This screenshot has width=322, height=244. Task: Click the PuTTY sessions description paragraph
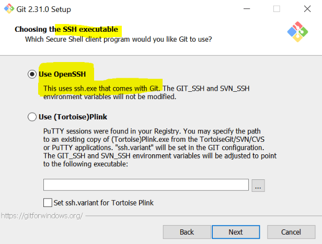(x=160, y=148)
